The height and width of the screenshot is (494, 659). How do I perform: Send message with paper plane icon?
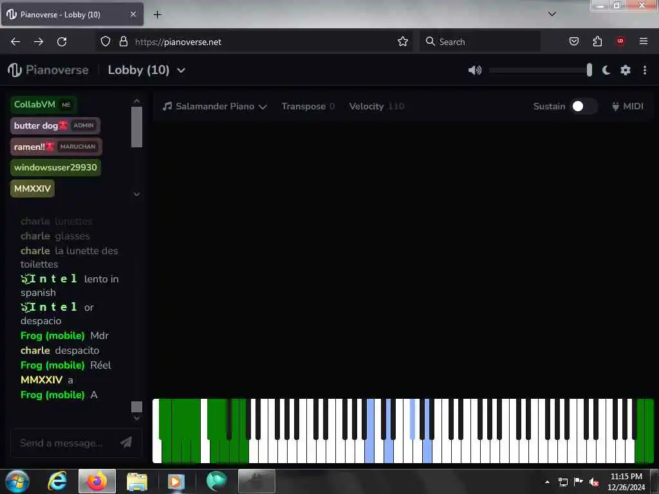click(x=126, y=442)
